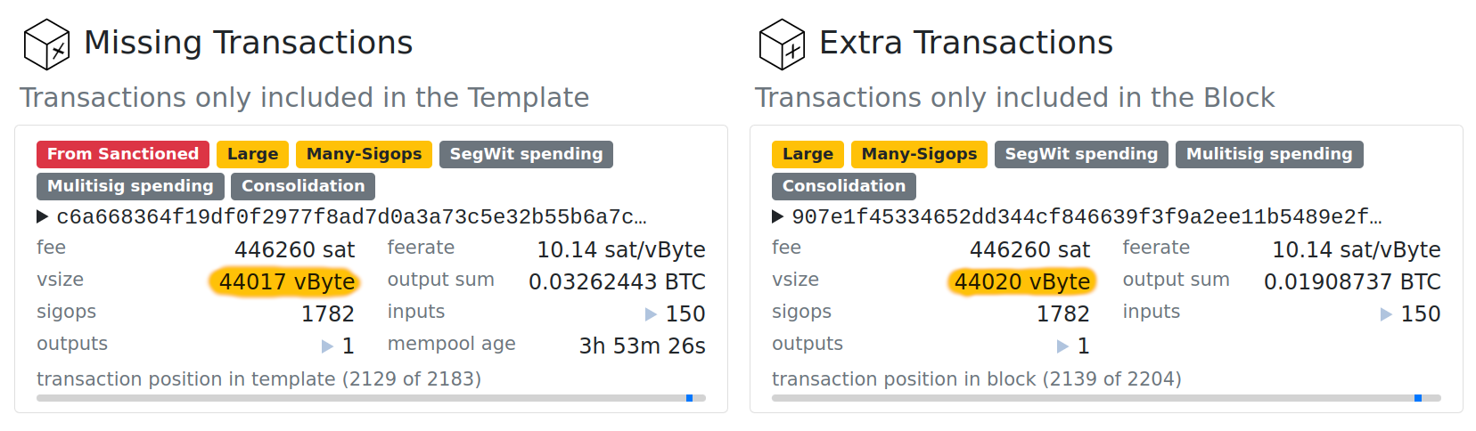Viewport: 1476px width, 431px height.
Task: Click highlighted 44017 vByte vsize value
Action: 287,282
